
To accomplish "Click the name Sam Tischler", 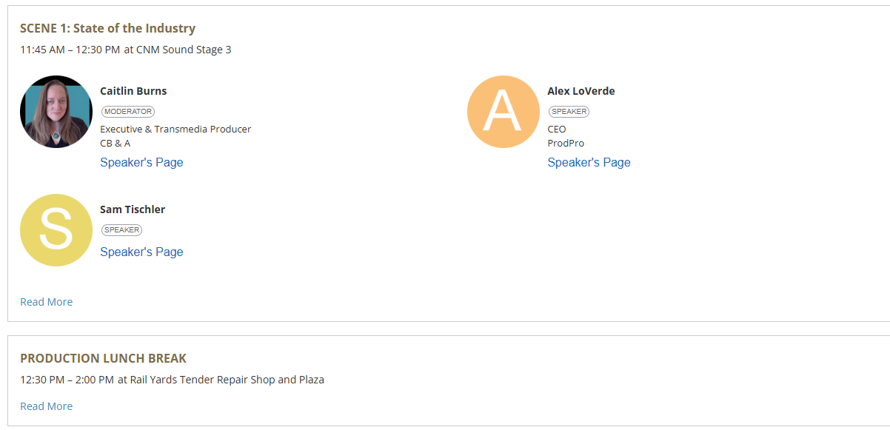I will pyautogui.click(x=133, y=209).
